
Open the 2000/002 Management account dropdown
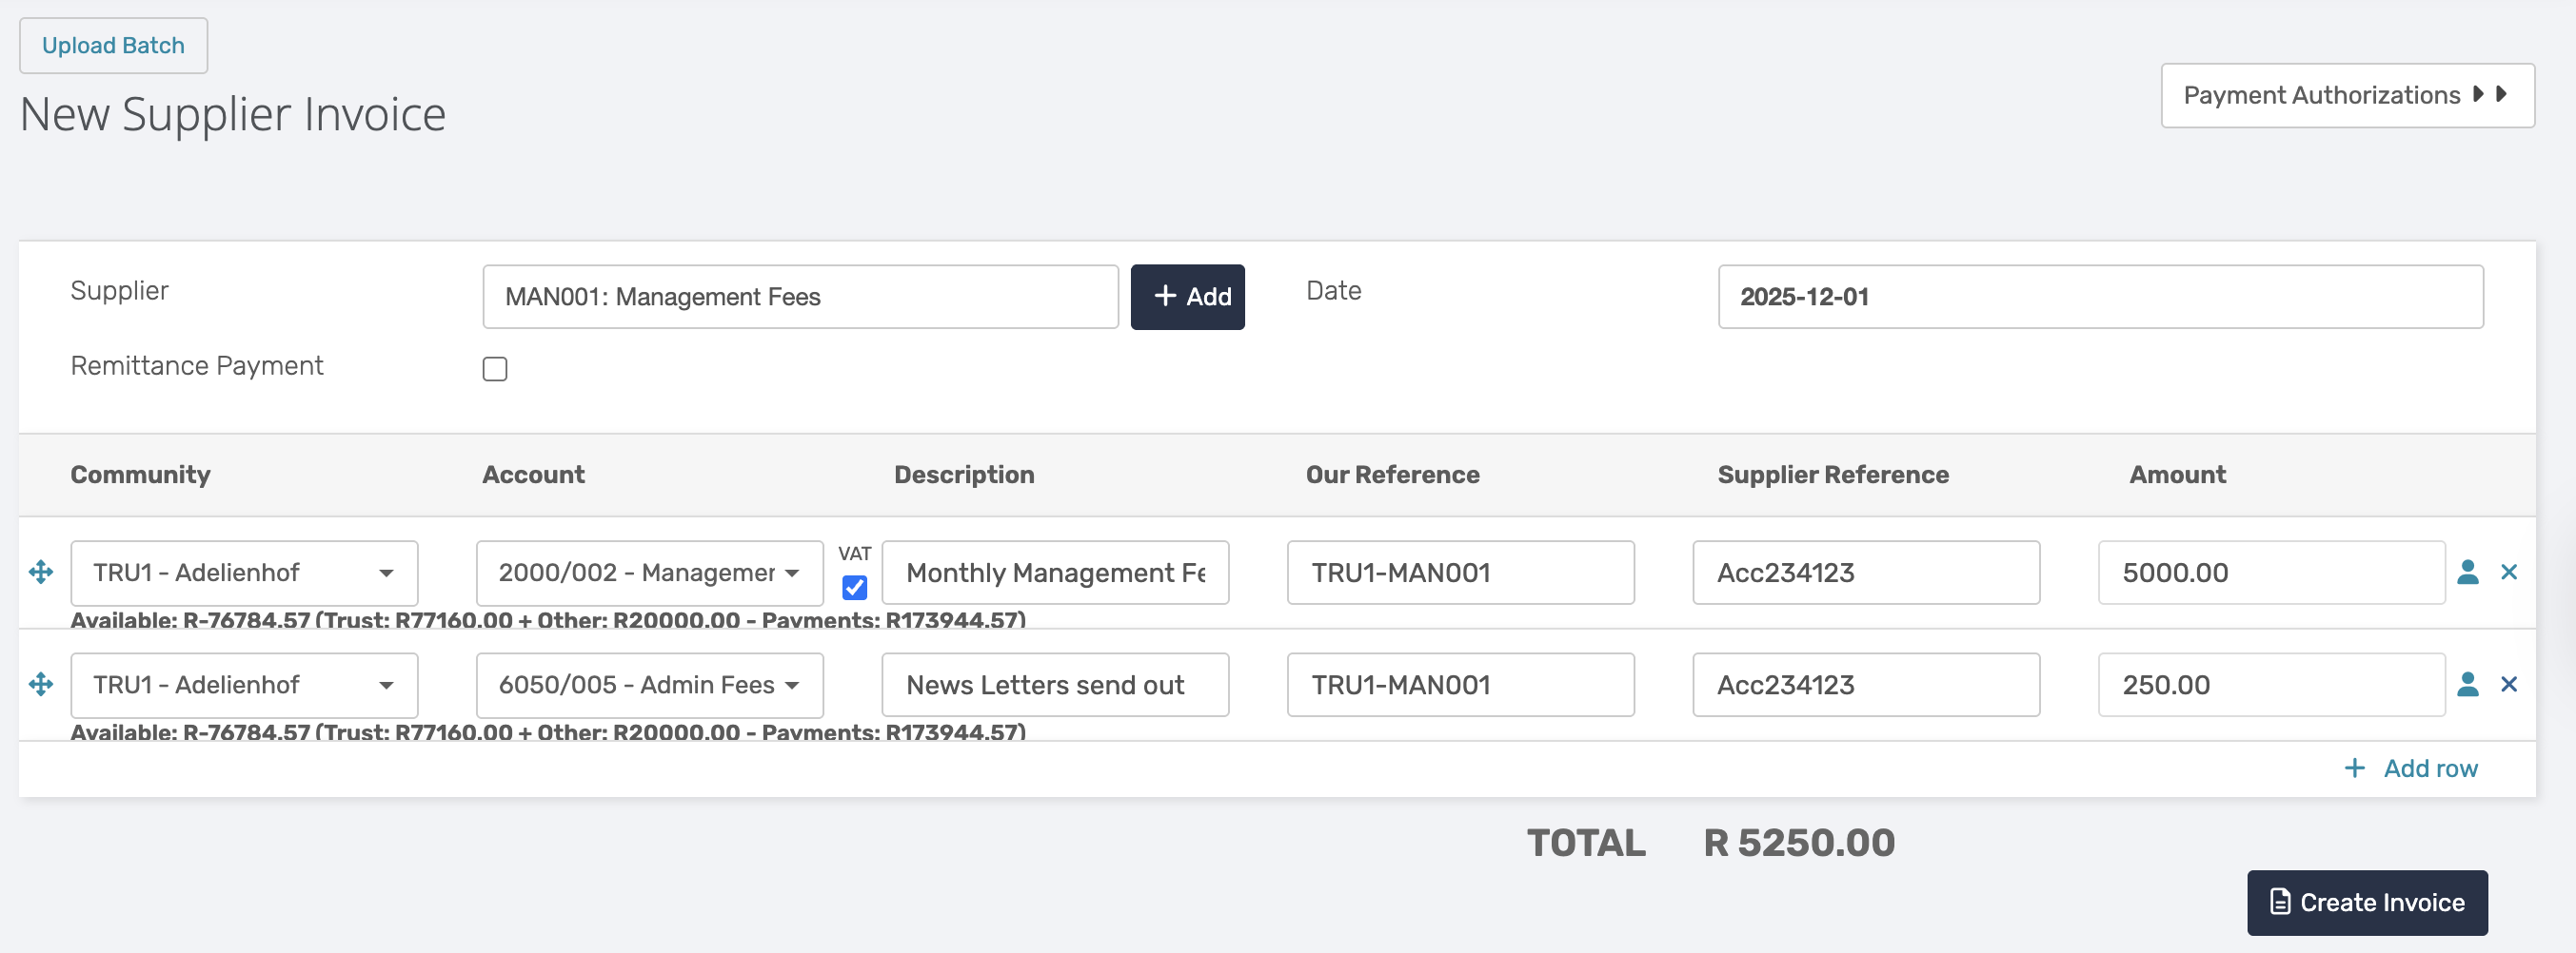[649, 573]
